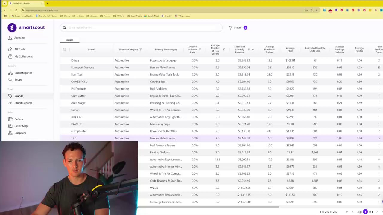Go to the previous results page
Viewport: 383px width, 215px height.
[x=352, y=212]
